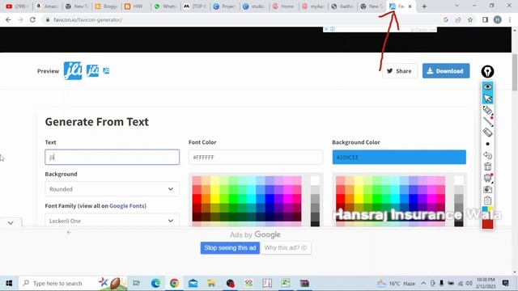
Task: Reload the page
Action: click(32, 19)
